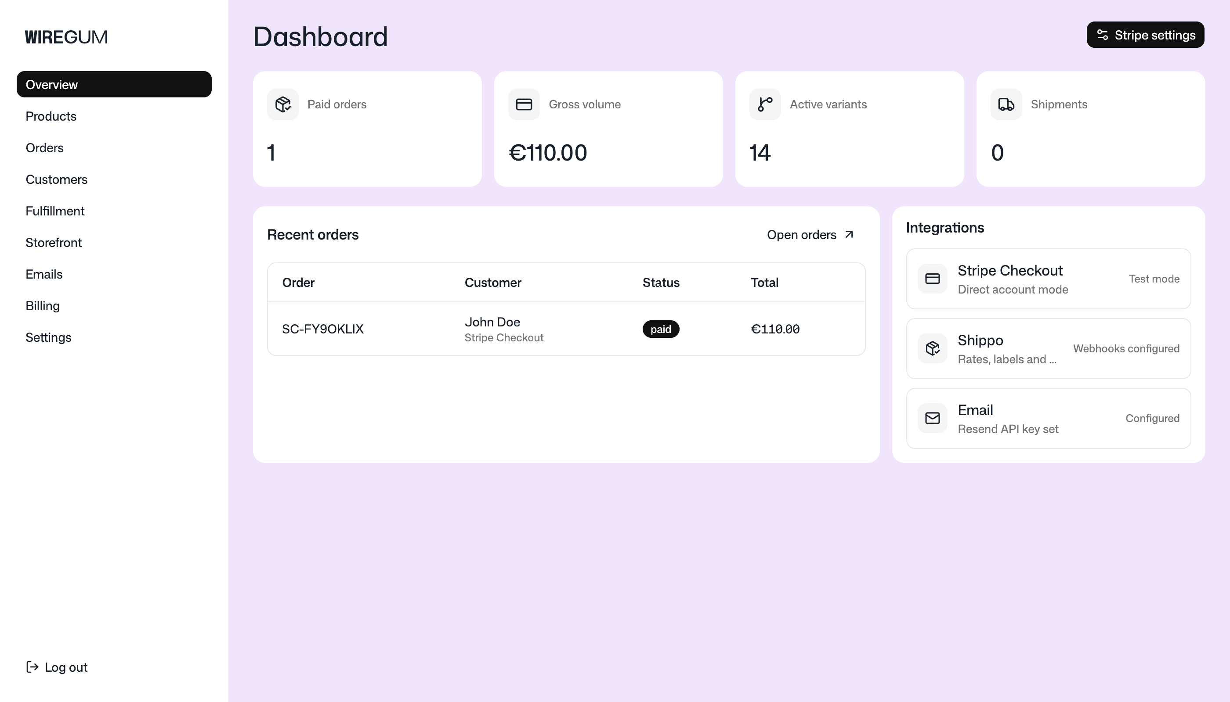Click the €110.00 order total cell
Image resolution: width=1230 pixels, height=702 pixels.
pos(775,329)
